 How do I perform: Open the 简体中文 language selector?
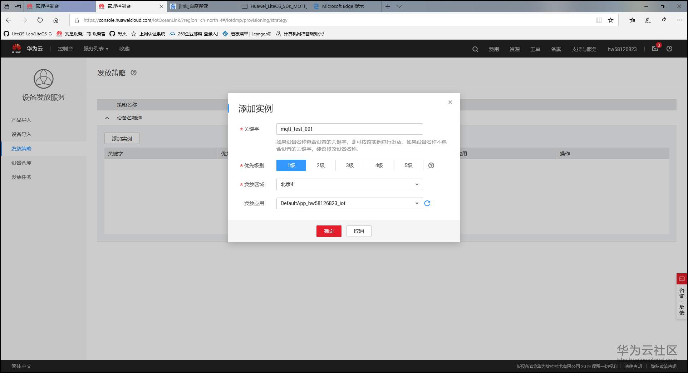[x=21, y=366]
